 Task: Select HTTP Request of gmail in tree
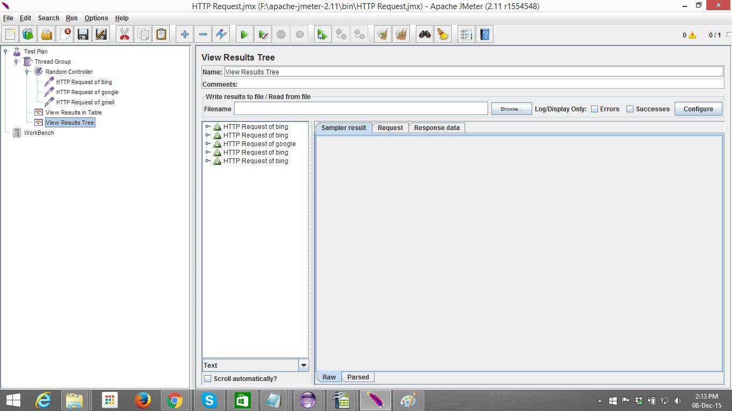point(85,102)
